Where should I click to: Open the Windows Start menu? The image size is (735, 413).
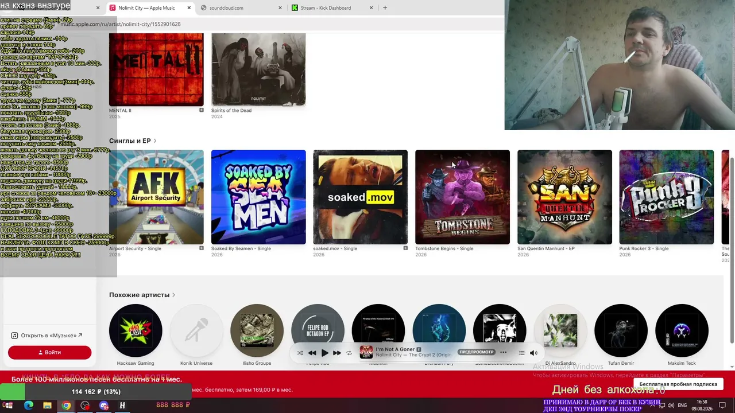[x=8, y=406]
